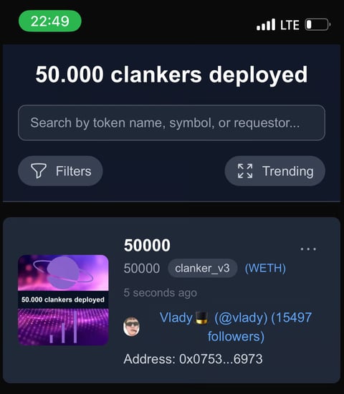Click the clanker_v3 tag badge
This screenshot has width=344, height=394.
pos(202,268)
